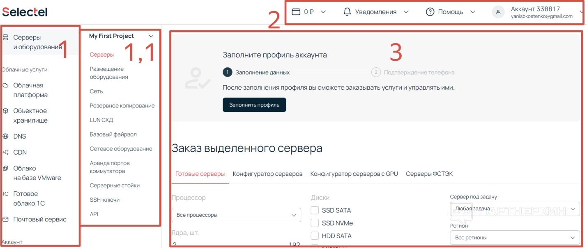Open Серверные стойки link
This screenshot has height=248, width=587.
pyautogui.click(x=115, y=186)
